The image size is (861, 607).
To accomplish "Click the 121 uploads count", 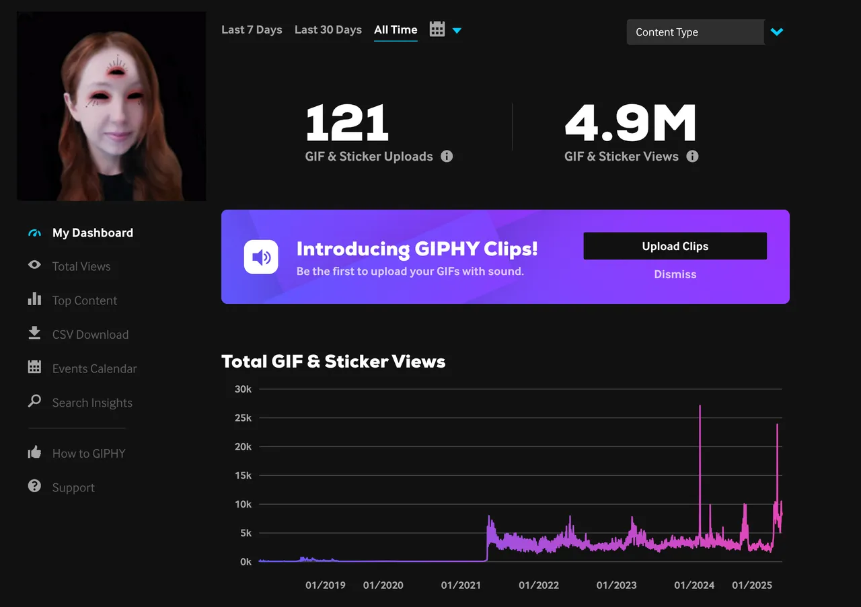I will (347, 123).
